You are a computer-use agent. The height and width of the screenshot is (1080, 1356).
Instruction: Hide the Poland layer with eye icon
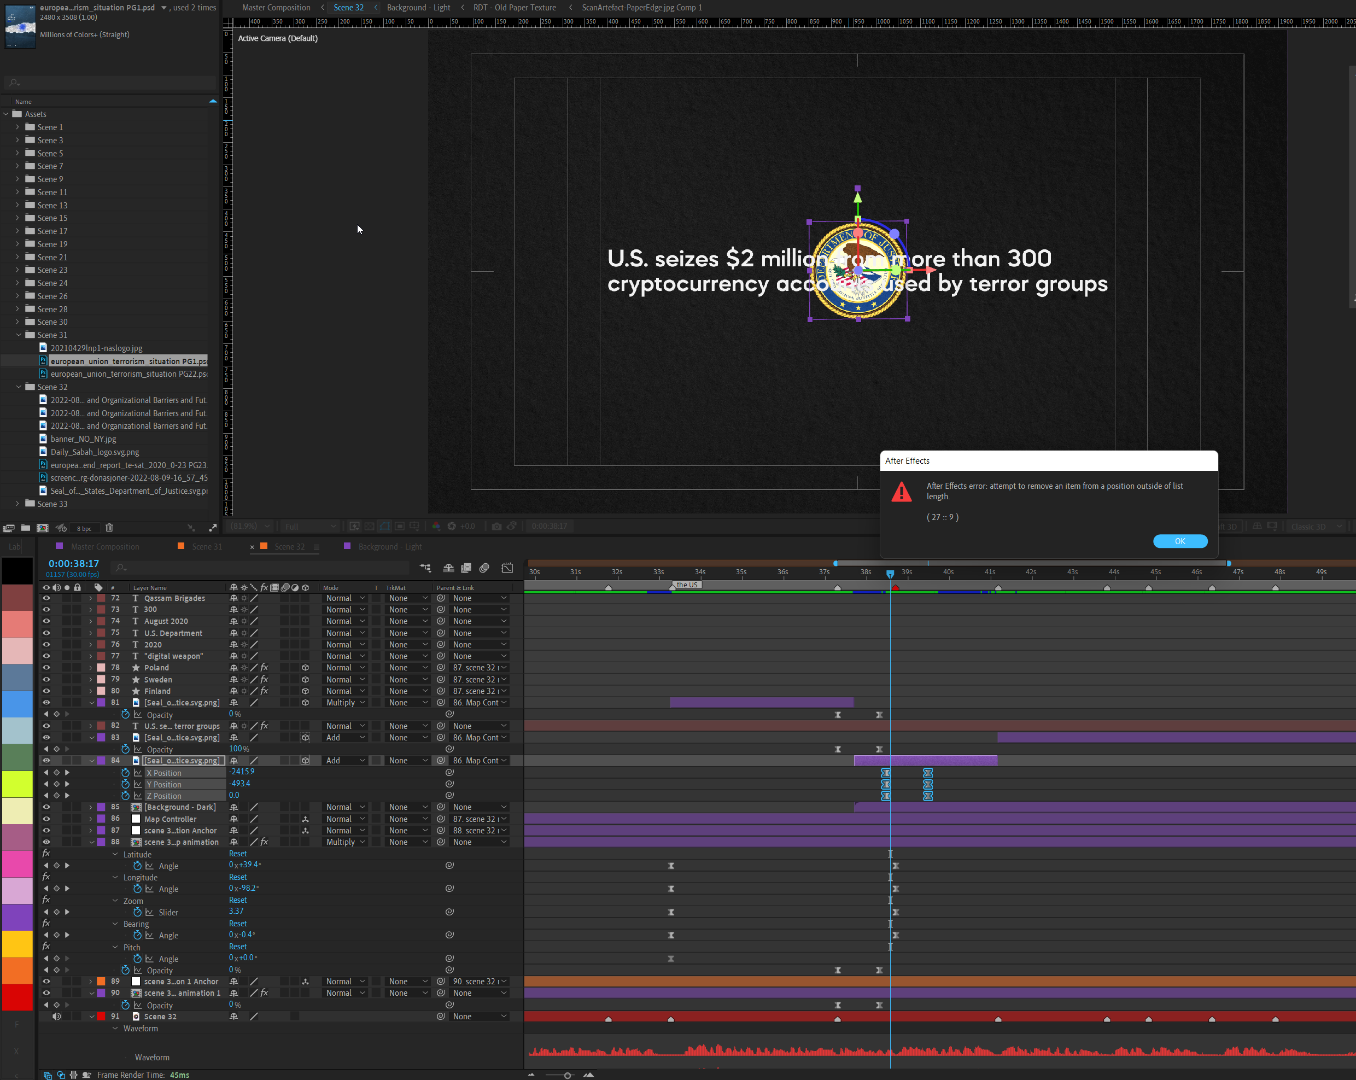[x=46, y=667]
